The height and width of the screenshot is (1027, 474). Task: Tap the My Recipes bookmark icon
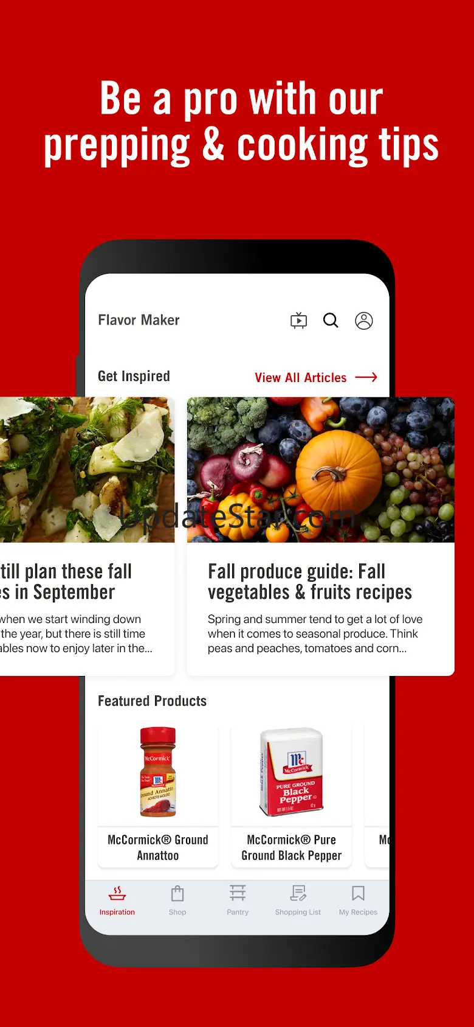tap(358, 893)
